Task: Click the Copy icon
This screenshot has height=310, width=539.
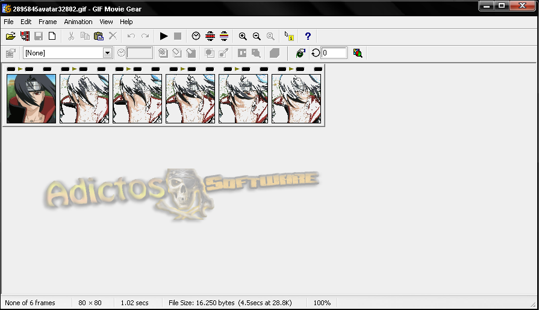Action: tap(85, 36)
